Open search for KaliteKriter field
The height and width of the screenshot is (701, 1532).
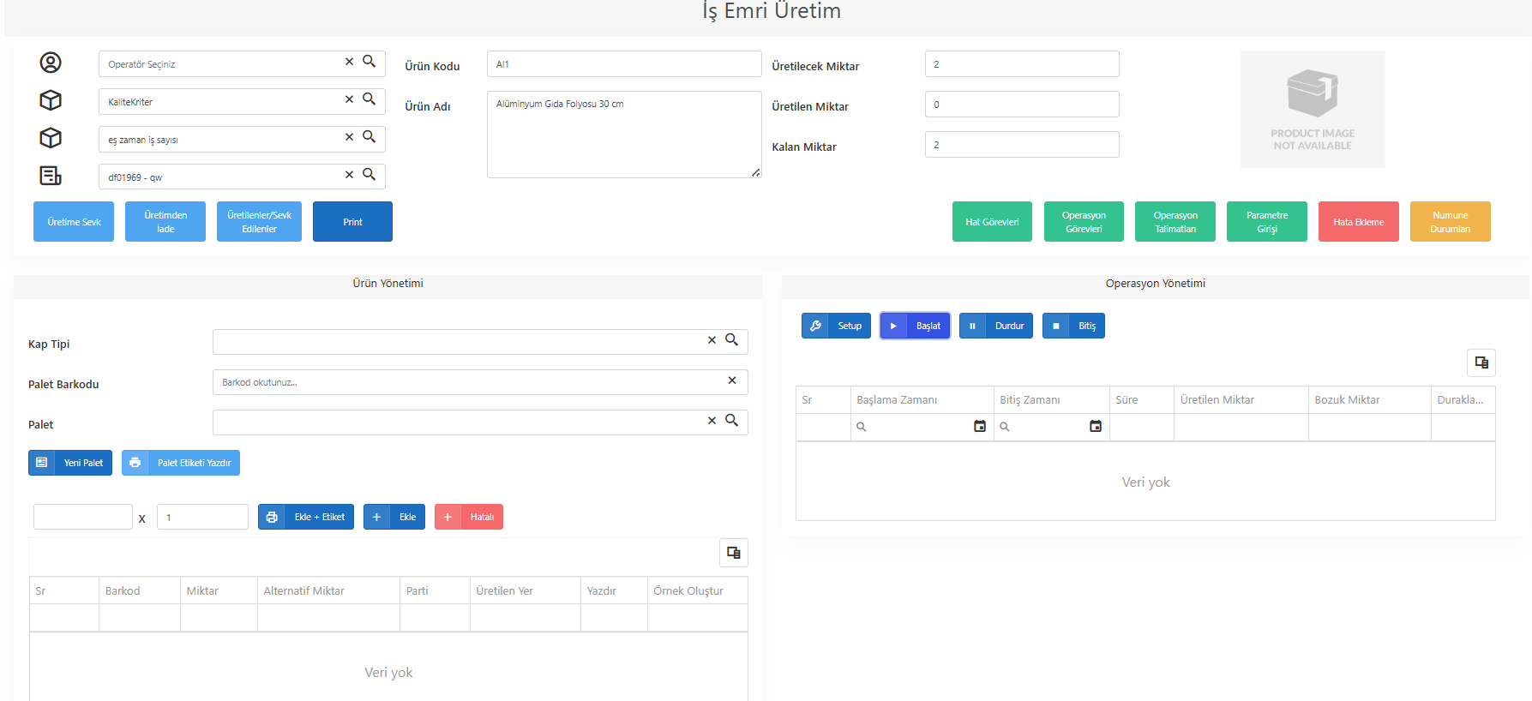369,99
